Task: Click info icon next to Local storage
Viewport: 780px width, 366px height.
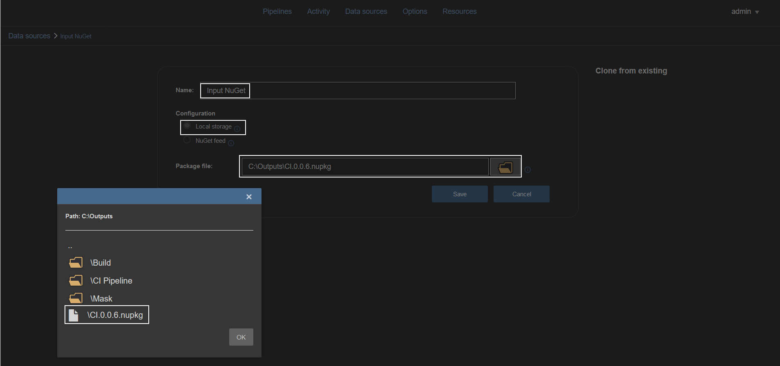Action: [x=237, y=129]
